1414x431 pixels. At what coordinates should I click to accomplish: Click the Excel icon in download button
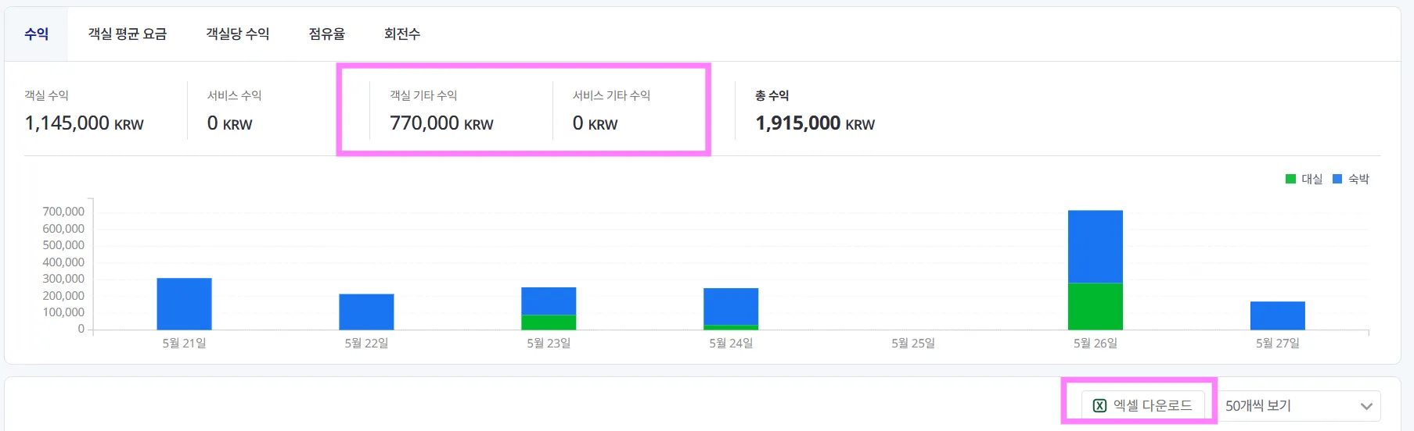[1099, 405]
